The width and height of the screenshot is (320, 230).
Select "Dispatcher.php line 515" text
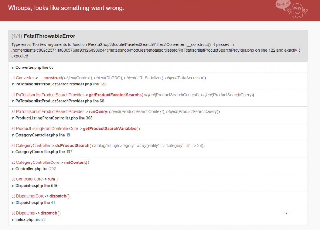[36, 186]
